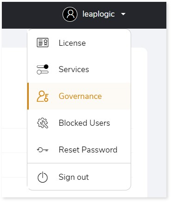171x202 pixels.
Task: Click the divider line above Sign out
Action: tap(79, 163)
